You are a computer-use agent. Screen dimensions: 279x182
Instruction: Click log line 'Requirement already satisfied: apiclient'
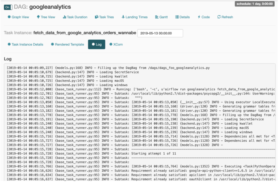pyautogui.click(x=141, y=175)
